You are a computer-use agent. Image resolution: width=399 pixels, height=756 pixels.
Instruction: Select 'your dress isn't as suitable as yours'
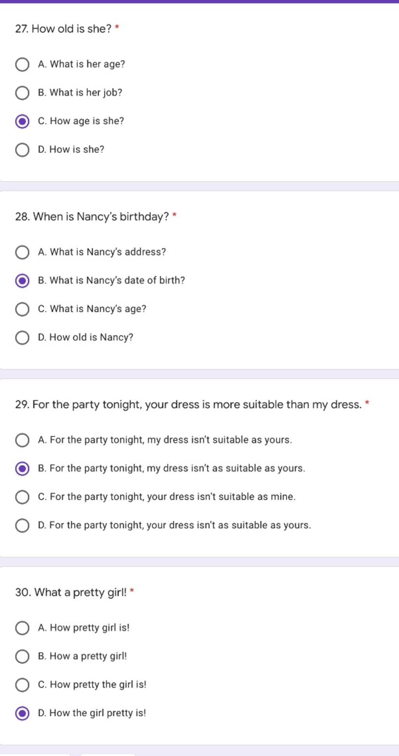[x=22, y=525]
